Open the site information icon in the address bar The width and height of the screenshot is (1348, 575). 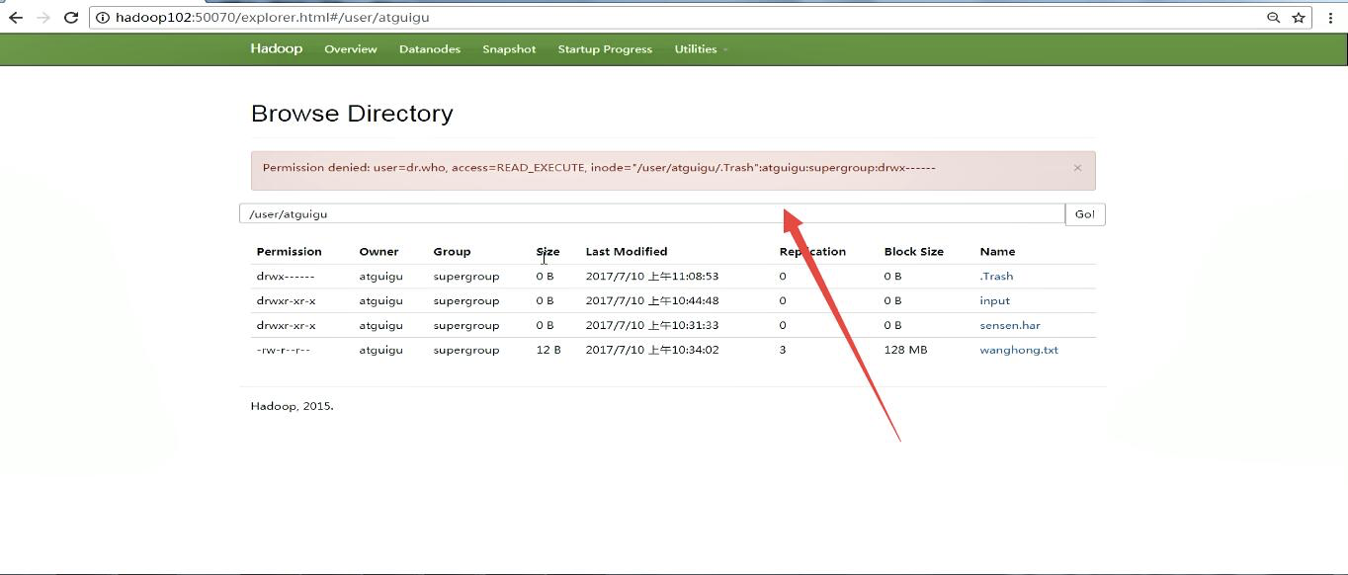tap(102, 18)
